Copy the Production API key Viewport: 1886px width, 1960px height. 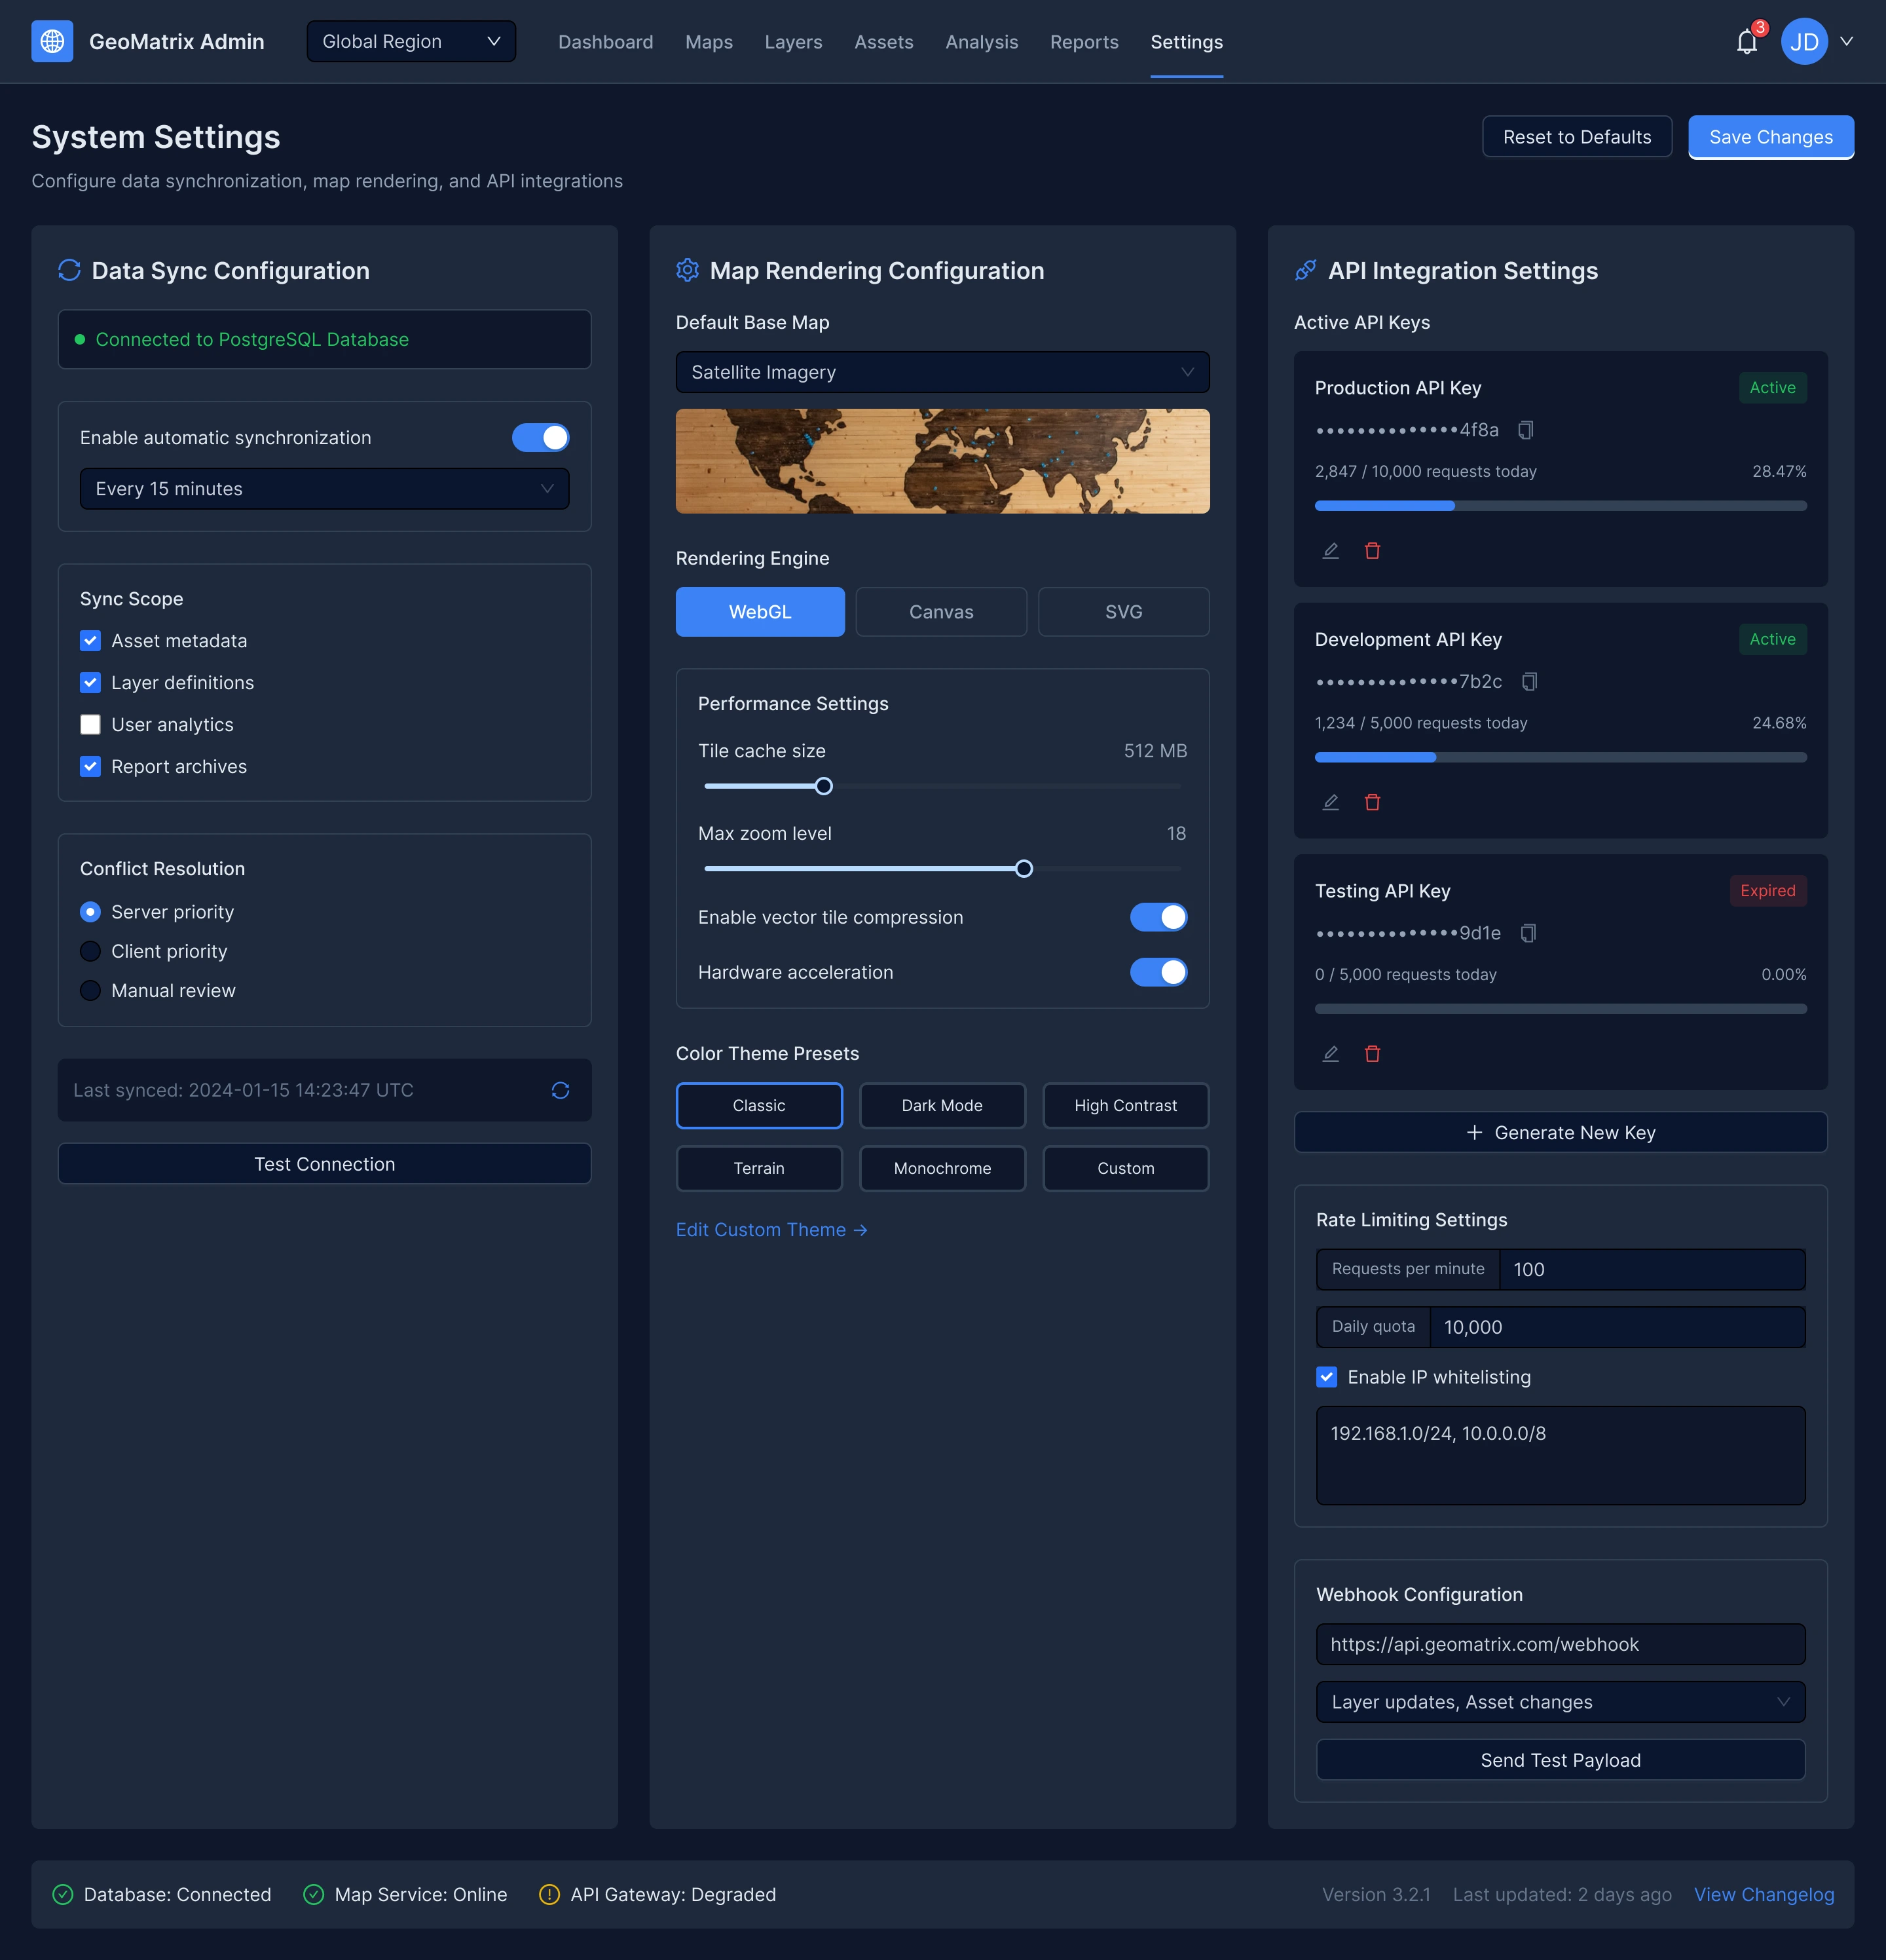1525,430
